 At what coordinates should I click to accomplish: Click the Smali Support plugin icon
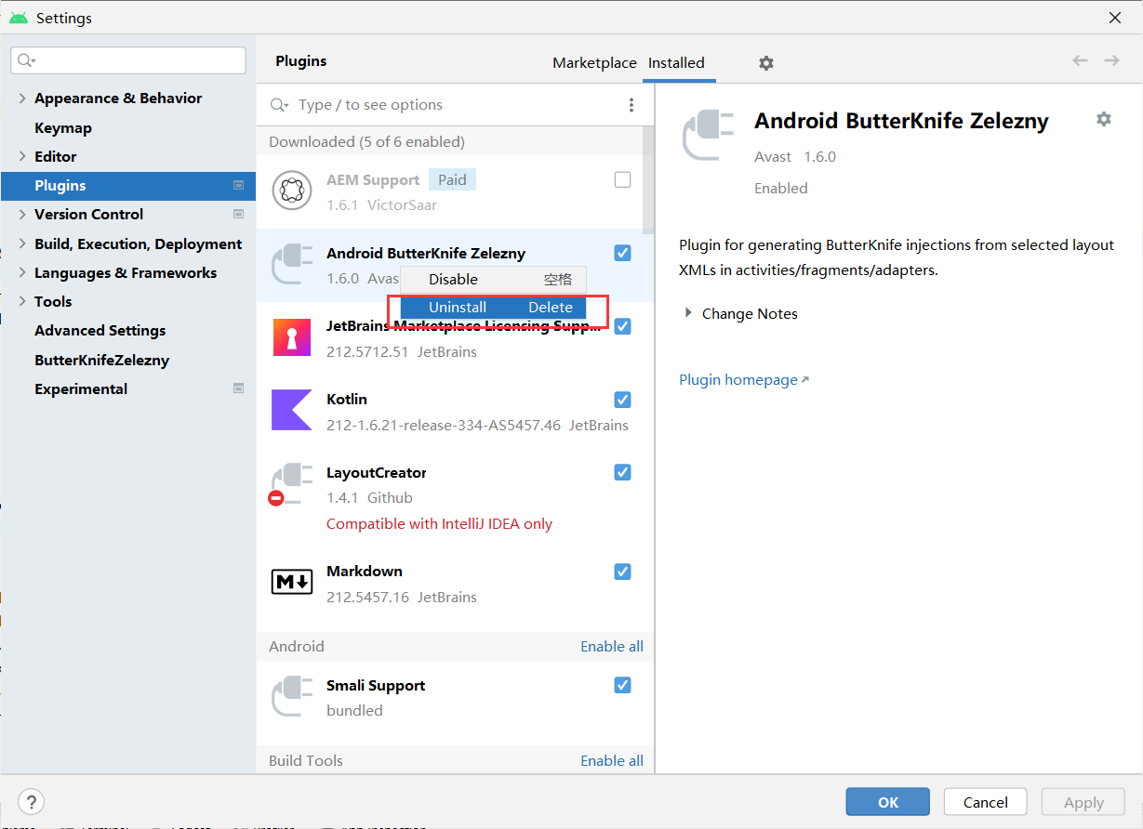[x=291, y=696]
